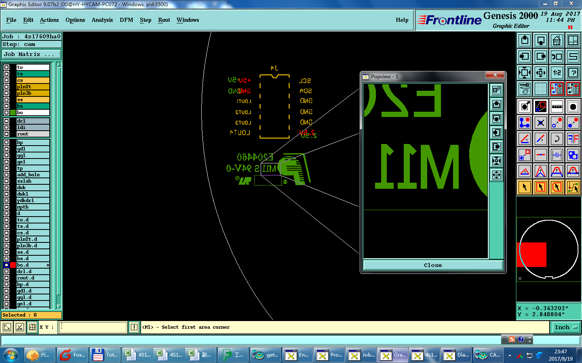Click the 1:2 scale icon
The height and width of the screenshot is (363, 582).
point(557,73)
